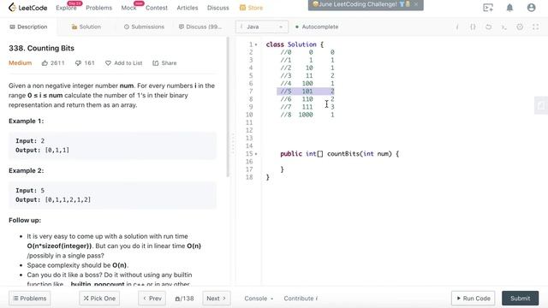Open Contest in top navigation
The height and width of the screenshot is (308, 548).
click(x=157, y=8)
